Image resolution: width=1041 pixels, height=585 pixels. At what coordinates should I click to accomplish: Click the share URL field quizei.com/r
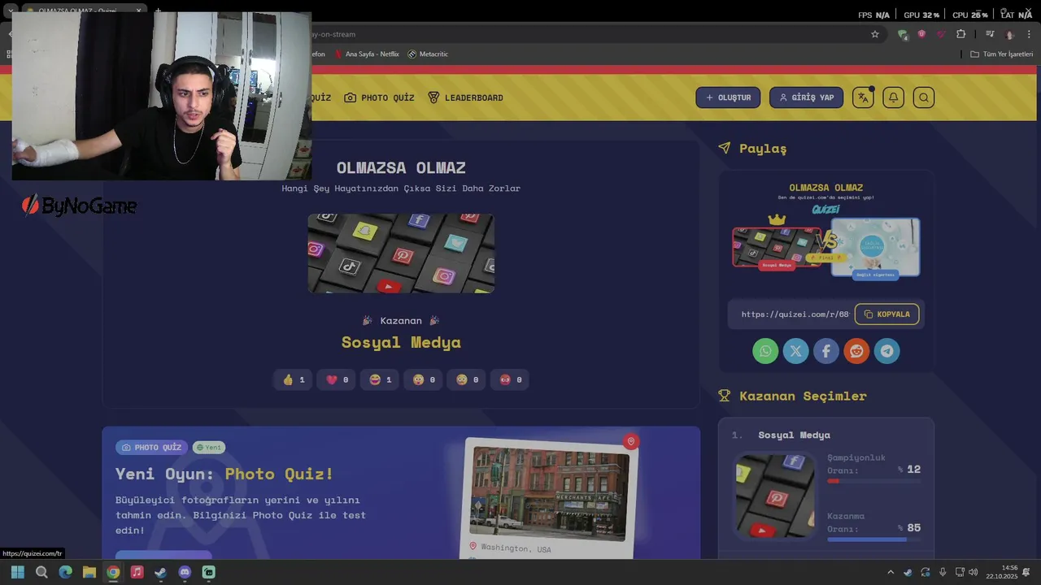[x=793, y=314]
